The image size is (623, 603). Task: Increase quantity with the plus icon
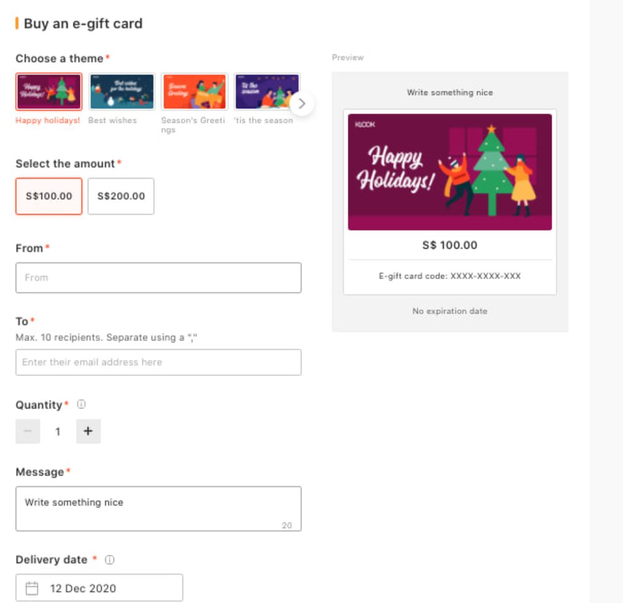pos(88,431)
